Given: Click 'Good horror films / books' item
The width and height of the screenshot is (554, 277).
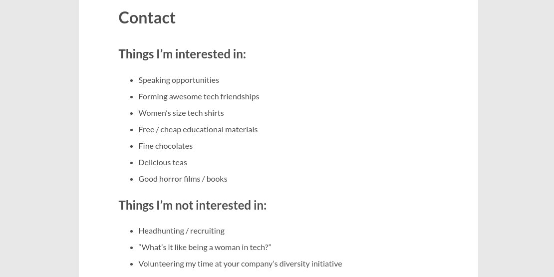Looking at the screenshot, I should [x=183, y=179].
